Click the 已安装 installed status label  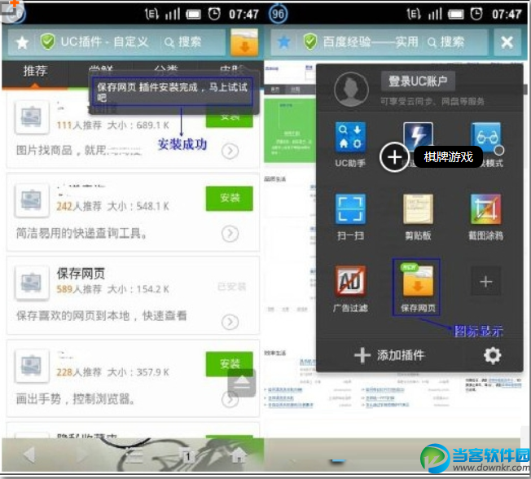pyautogui.click(x=231, y=287)
